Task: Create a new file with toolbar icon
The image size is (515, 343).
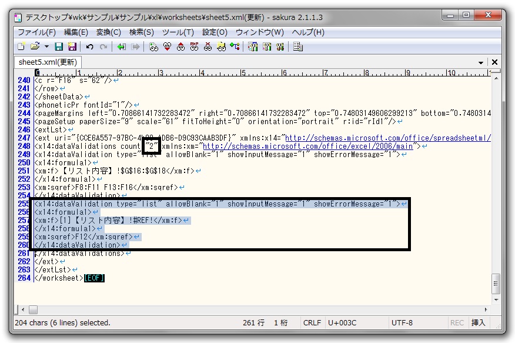Action: pos(21,46)
